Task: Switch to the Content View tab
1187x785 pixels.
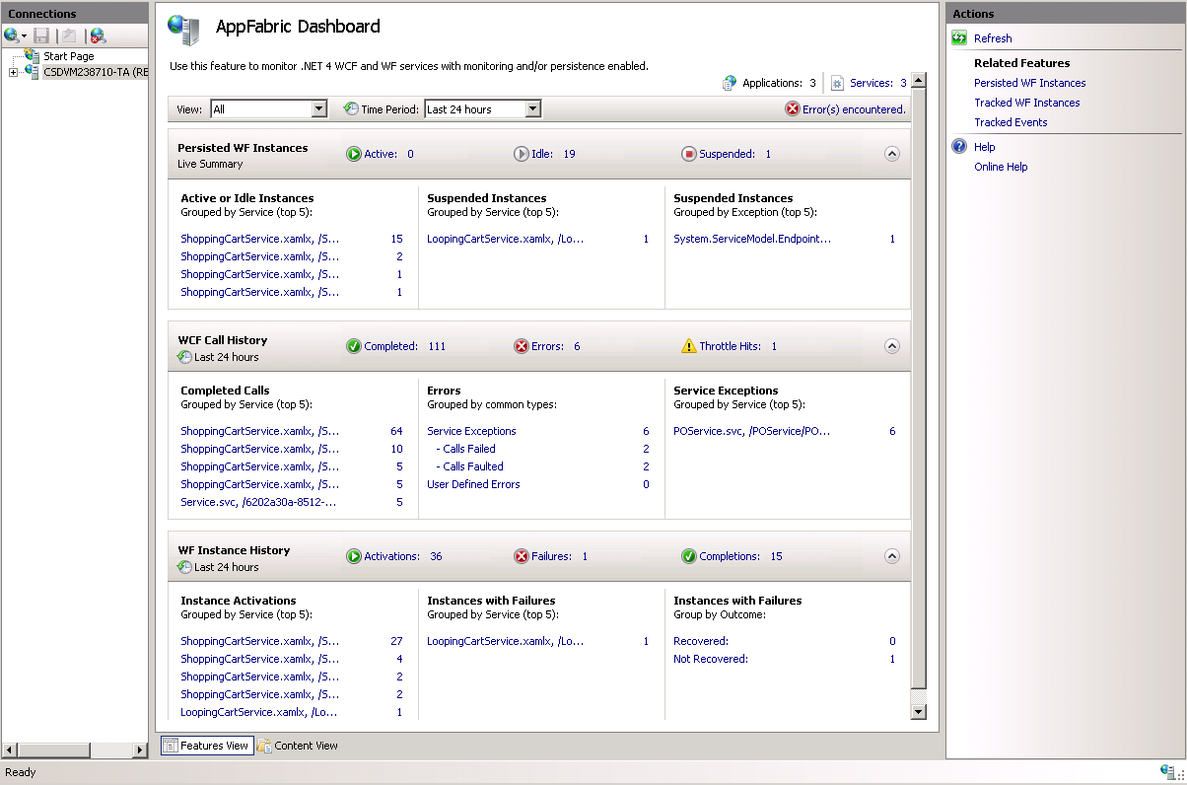Action: (298, 746)
